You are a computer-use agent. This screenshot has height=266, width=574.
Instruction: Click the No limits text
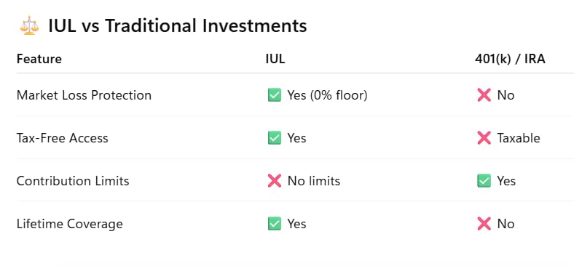314,181
